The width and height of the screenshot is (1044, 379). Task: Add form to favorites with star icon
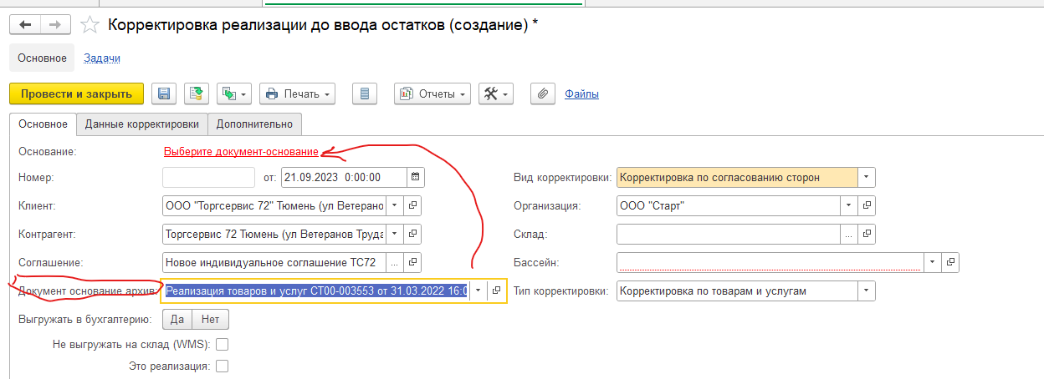[92, 25]
